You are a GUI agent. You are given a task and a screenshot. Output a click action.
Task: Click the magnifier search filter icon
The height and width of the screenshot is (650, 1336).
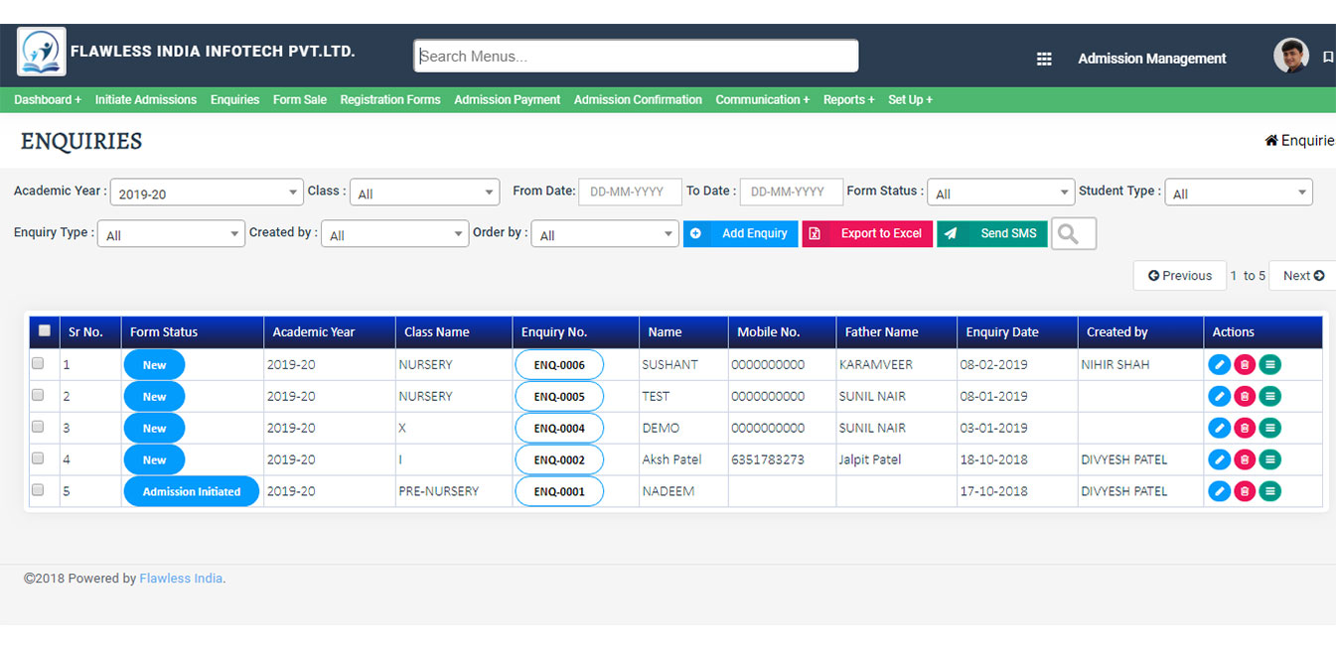[1073, 234]
